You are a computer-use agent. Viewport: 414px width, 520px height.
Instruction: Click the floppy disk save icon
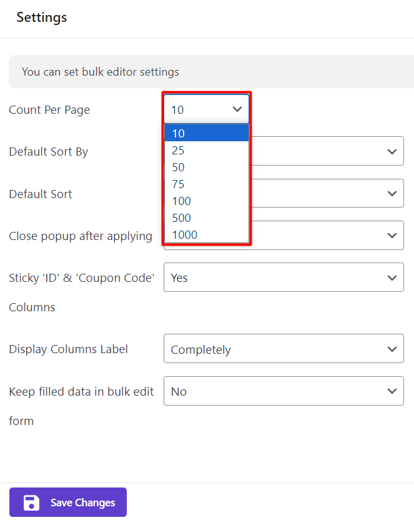[31, 502]
